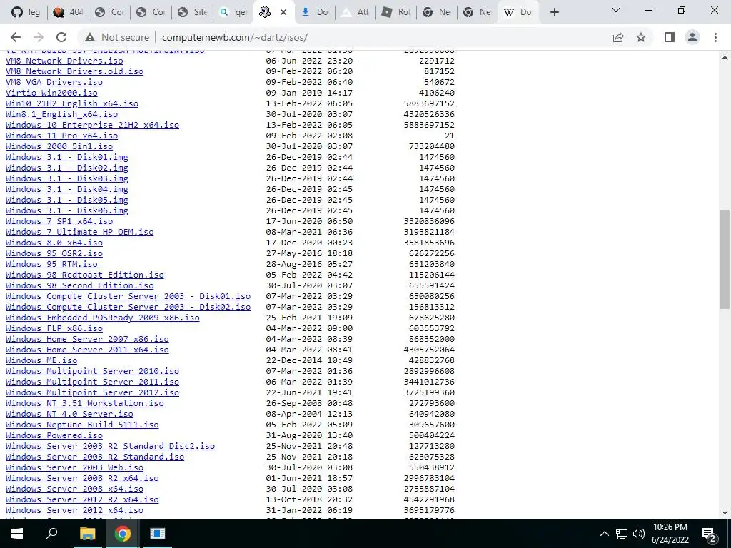
Task: Open the browser side panel
Action: [x=670, y=37]
